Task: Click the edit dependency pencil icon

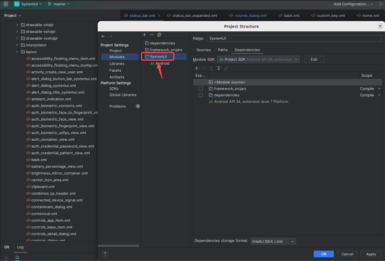Action: (226, 68)
